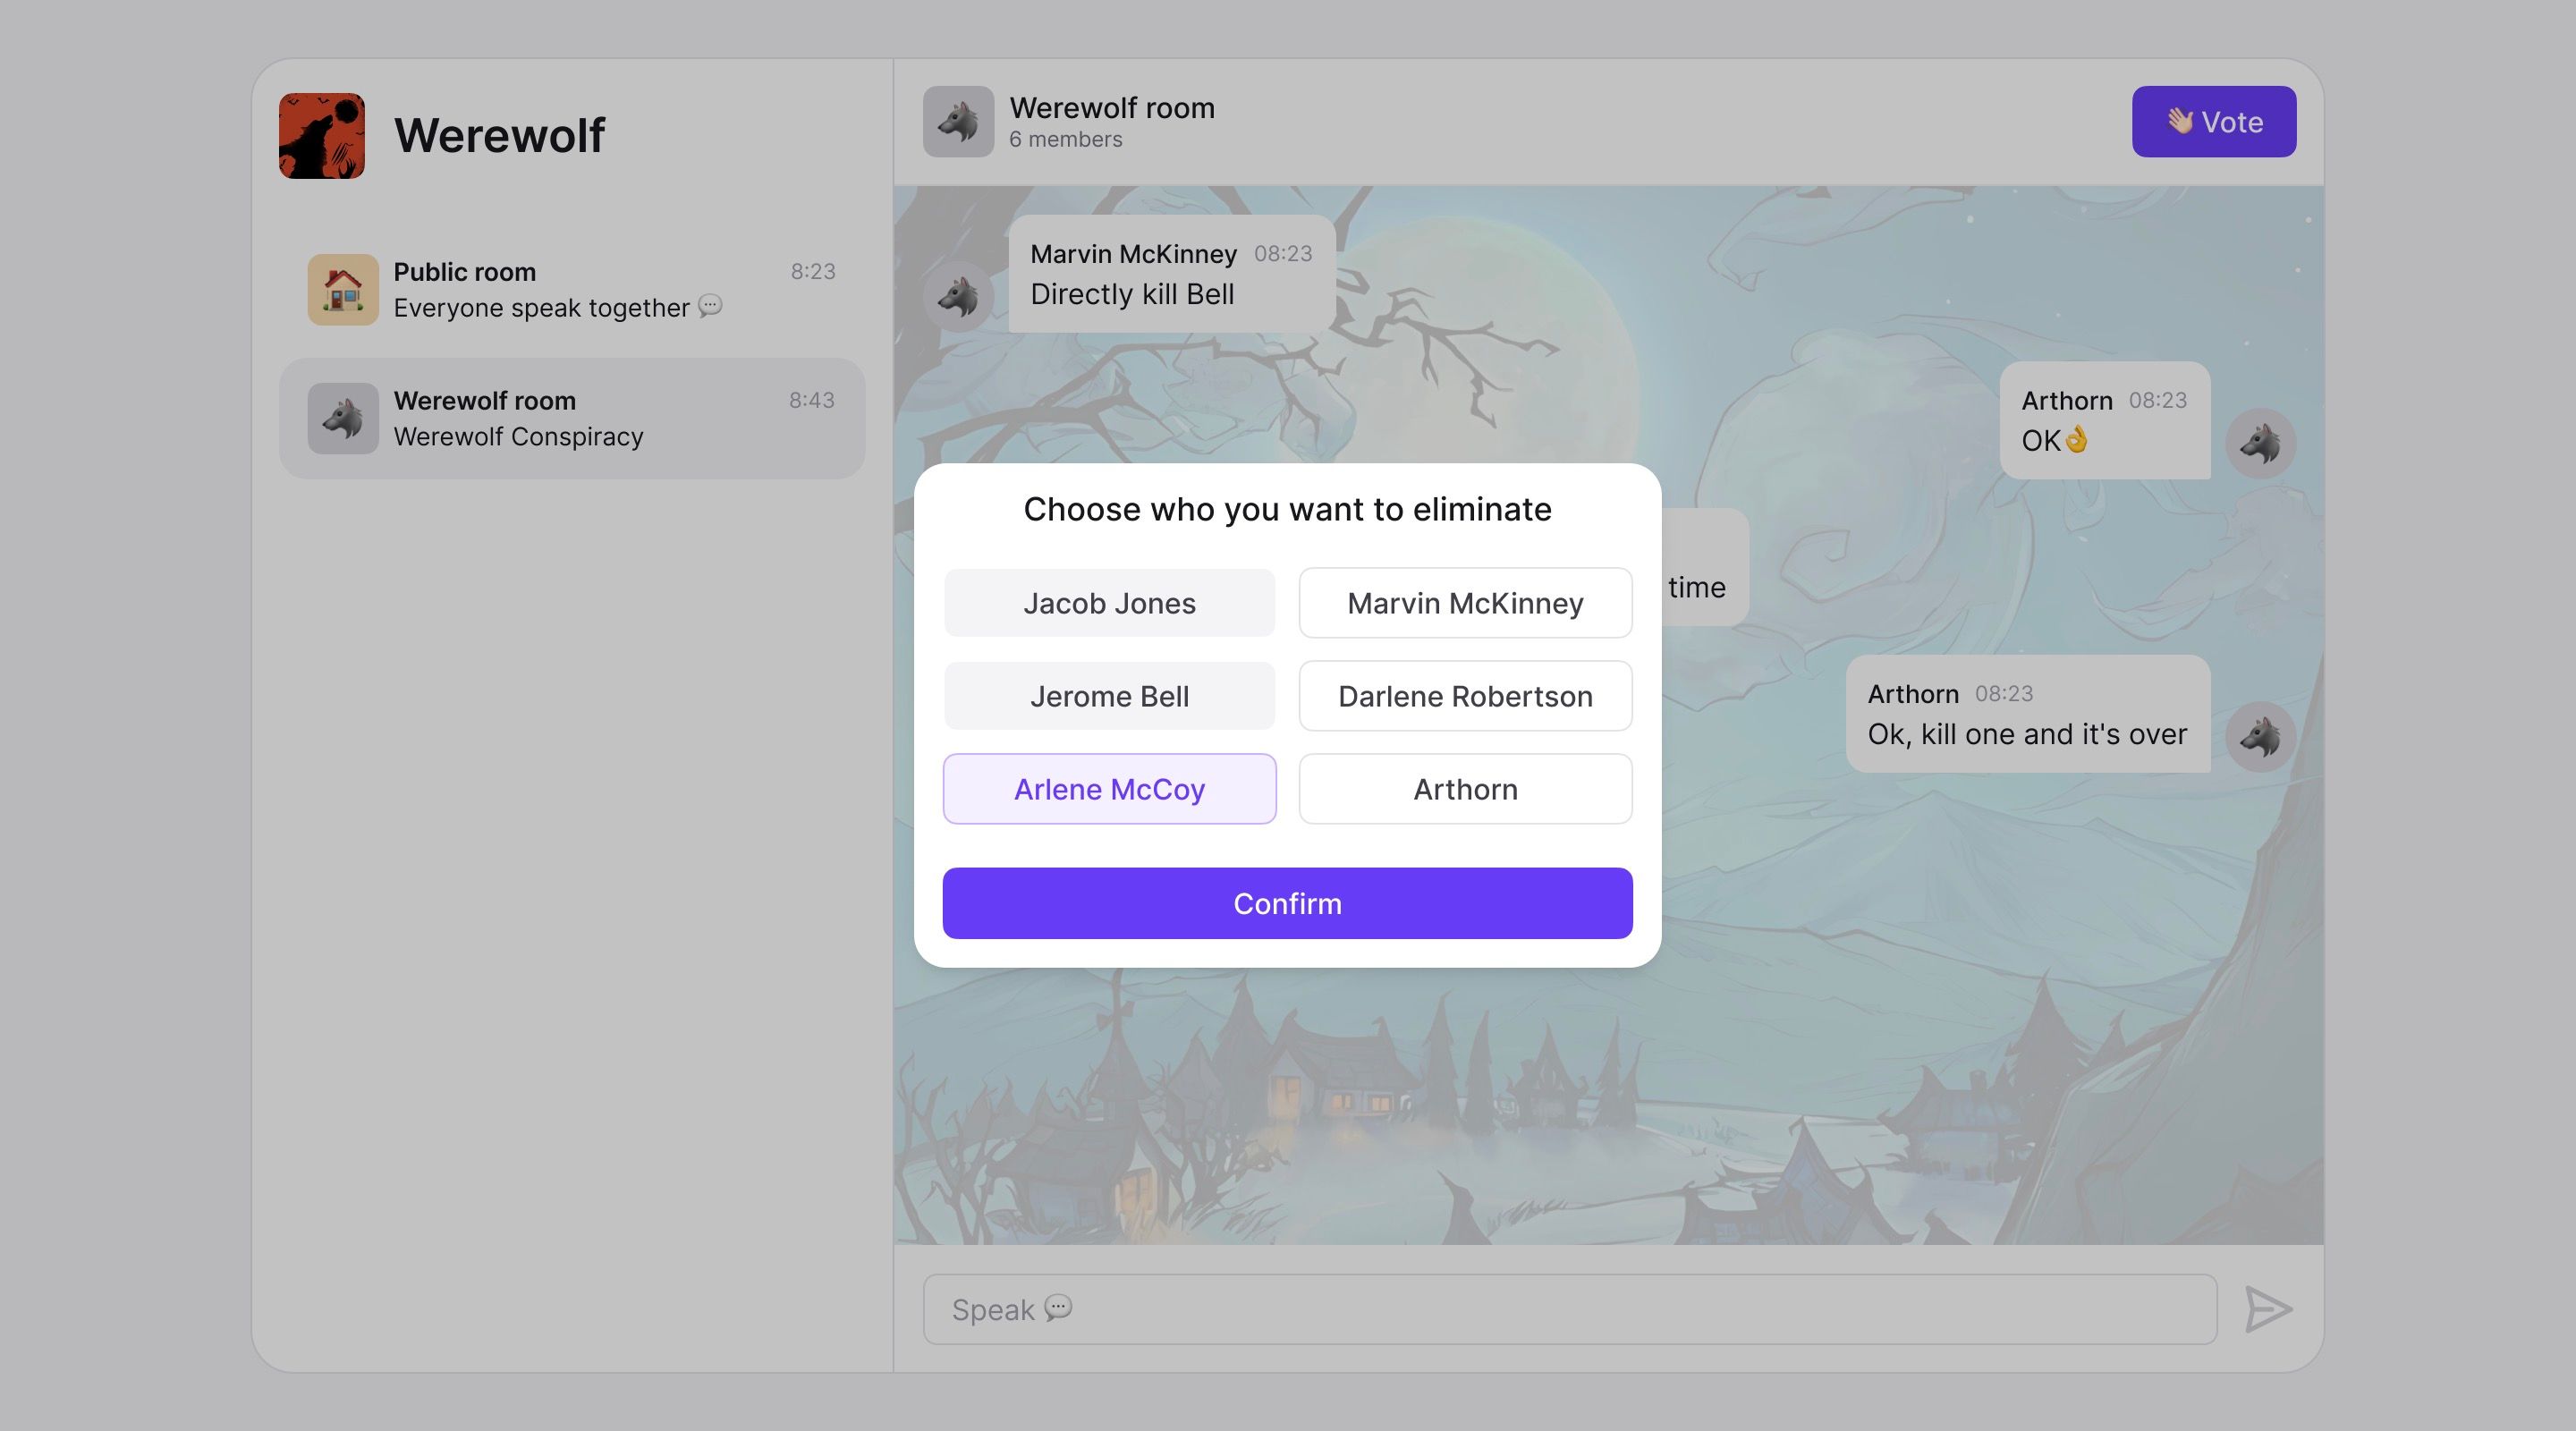Confirm the selected player elimination choice
This screenshot has width=2576, height=1431.
pos(1288,902)
